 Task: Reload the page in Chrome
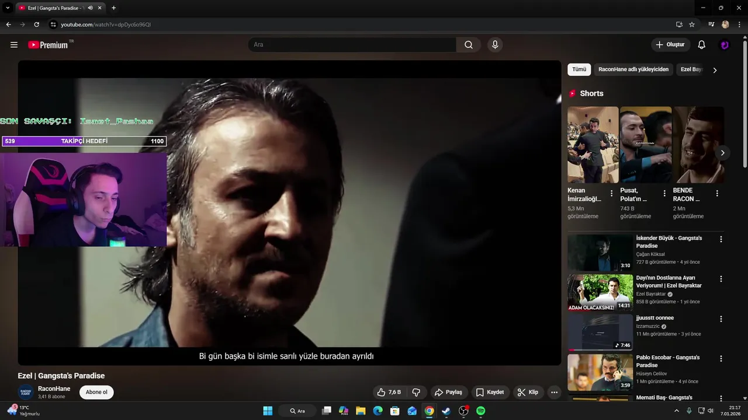pos(36,24)
